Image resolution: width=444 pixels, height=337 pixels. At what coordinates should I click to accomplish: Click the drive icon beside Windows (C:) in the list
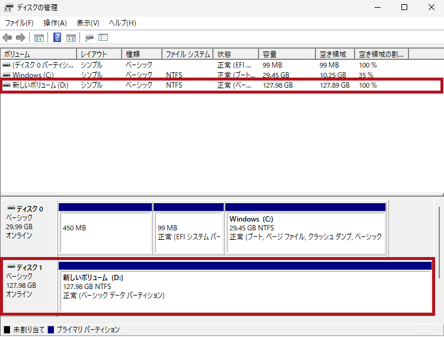click(x=7, y=75)
